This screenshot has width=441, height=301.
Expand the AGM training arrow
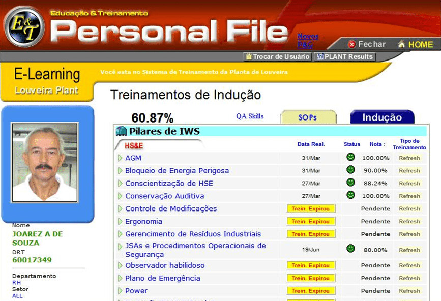pos(120,158)
